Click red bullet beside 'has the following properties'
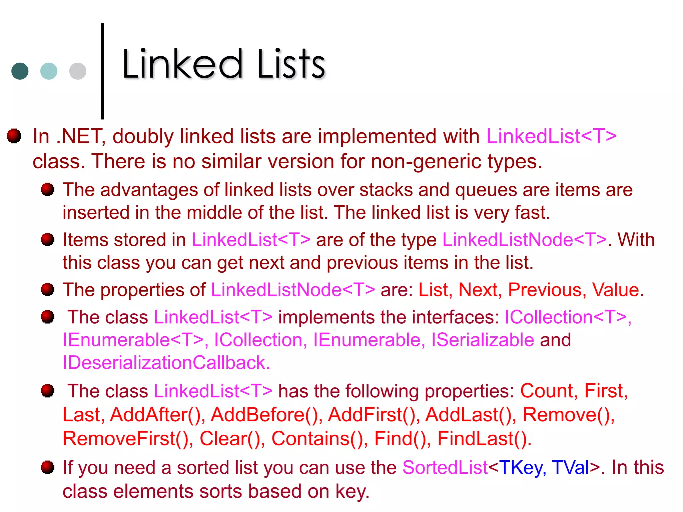The image size is (683, 512). pos(48,391)
